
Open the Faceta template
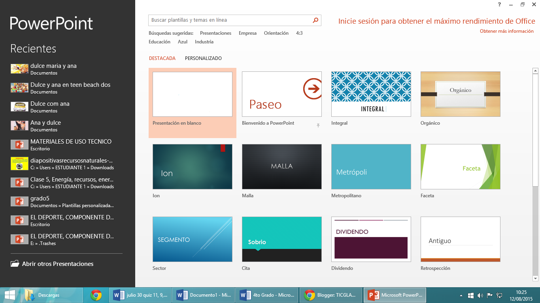[x=460, y=166]
